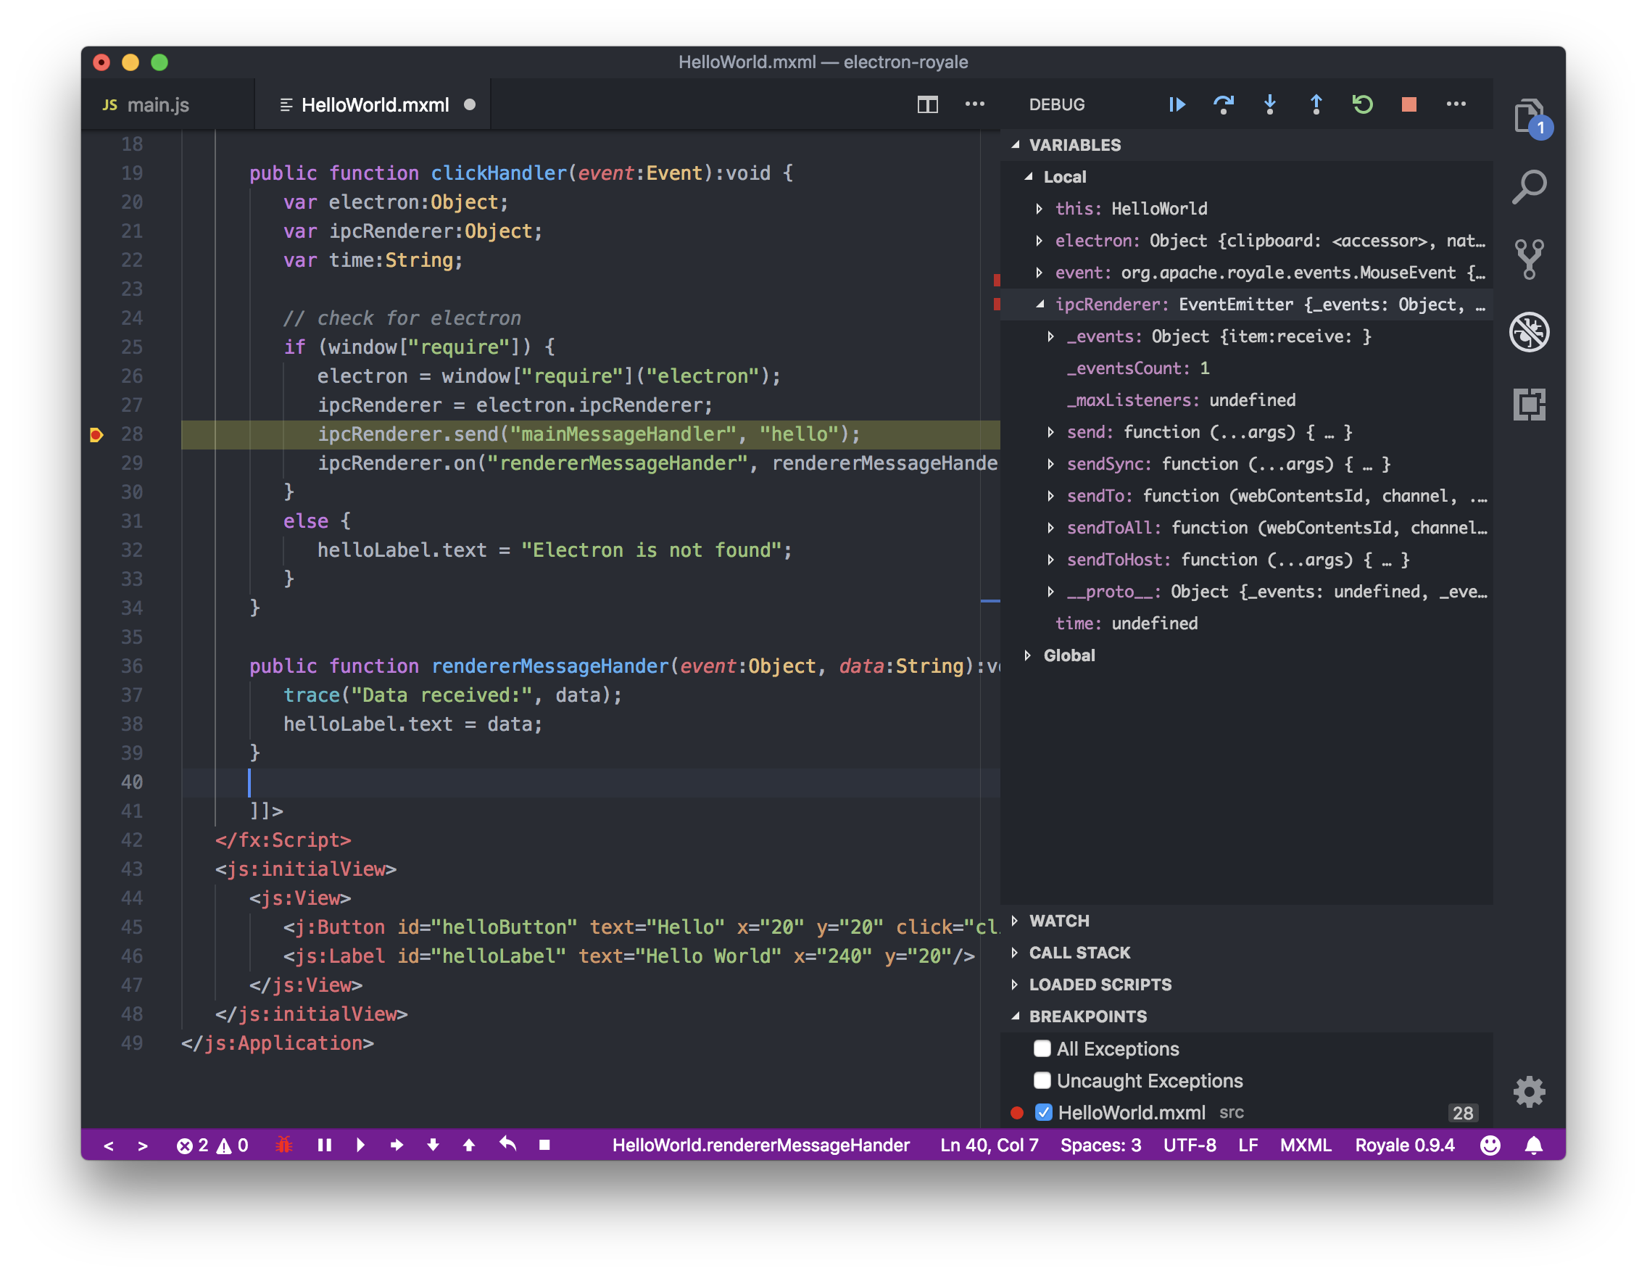Stop debugging with the red square
Screen dimensions: 1647x1276
point(1409,104)
